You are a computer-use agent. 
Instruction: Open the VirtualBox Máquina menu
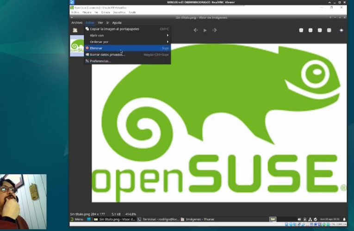pos(87,12)
